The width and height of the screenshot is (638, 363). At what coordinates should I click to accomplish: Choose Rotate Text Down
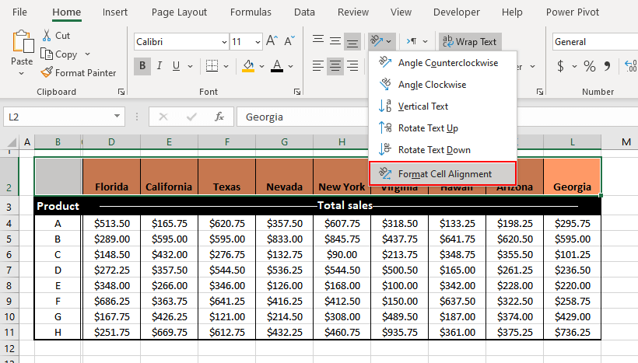pos(443,149)
